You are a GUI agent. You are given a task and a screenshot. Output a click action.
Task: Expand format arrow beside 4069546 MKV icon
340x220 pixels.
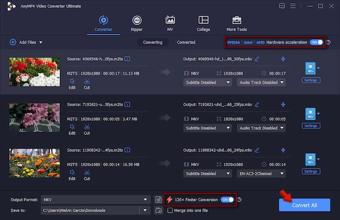[x=318, y=68]
